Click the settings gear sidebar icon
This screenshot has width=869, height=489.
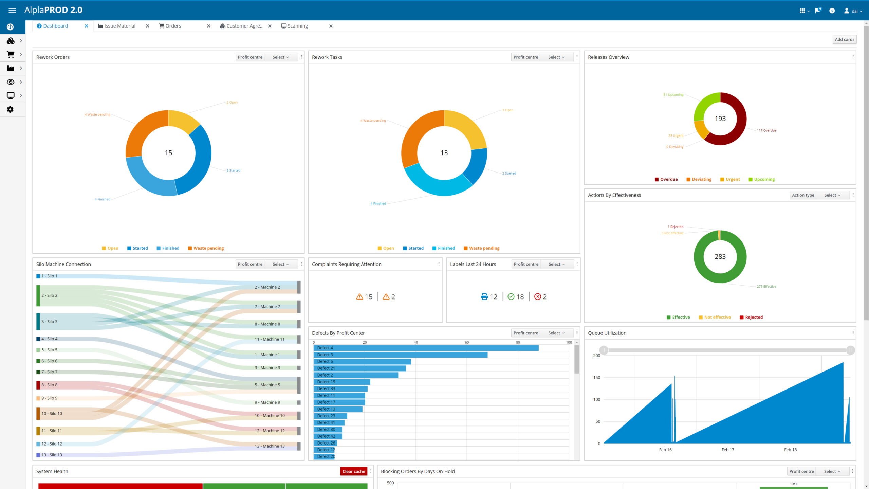pos(11,109)
